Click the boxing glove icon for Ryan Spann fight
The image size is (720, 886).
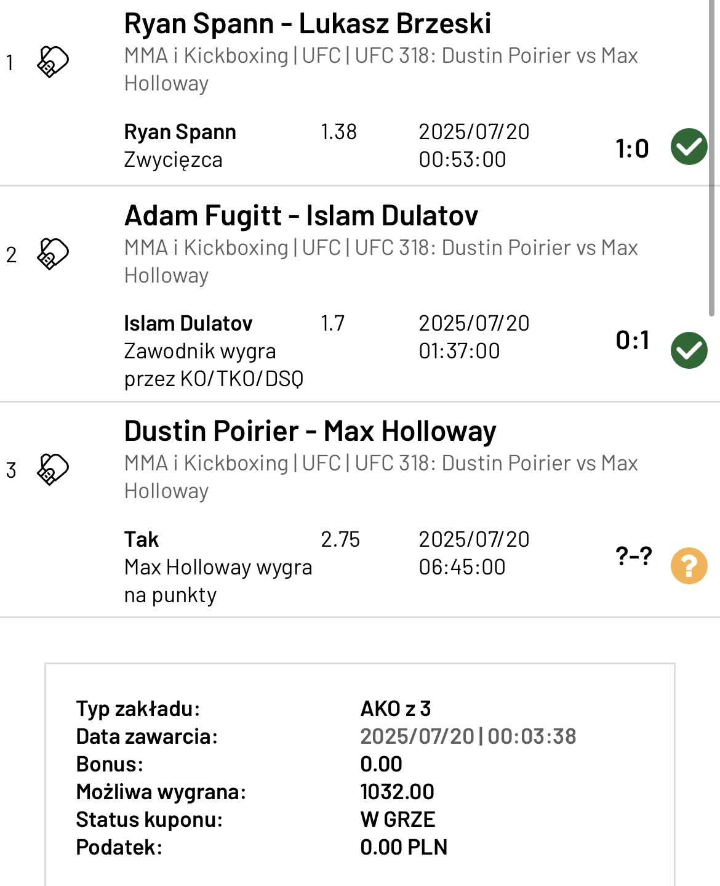click(53, 62)
